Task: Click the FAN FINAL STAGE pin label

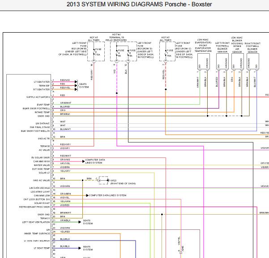Action: pyautogui.click(x=40, y=127)
